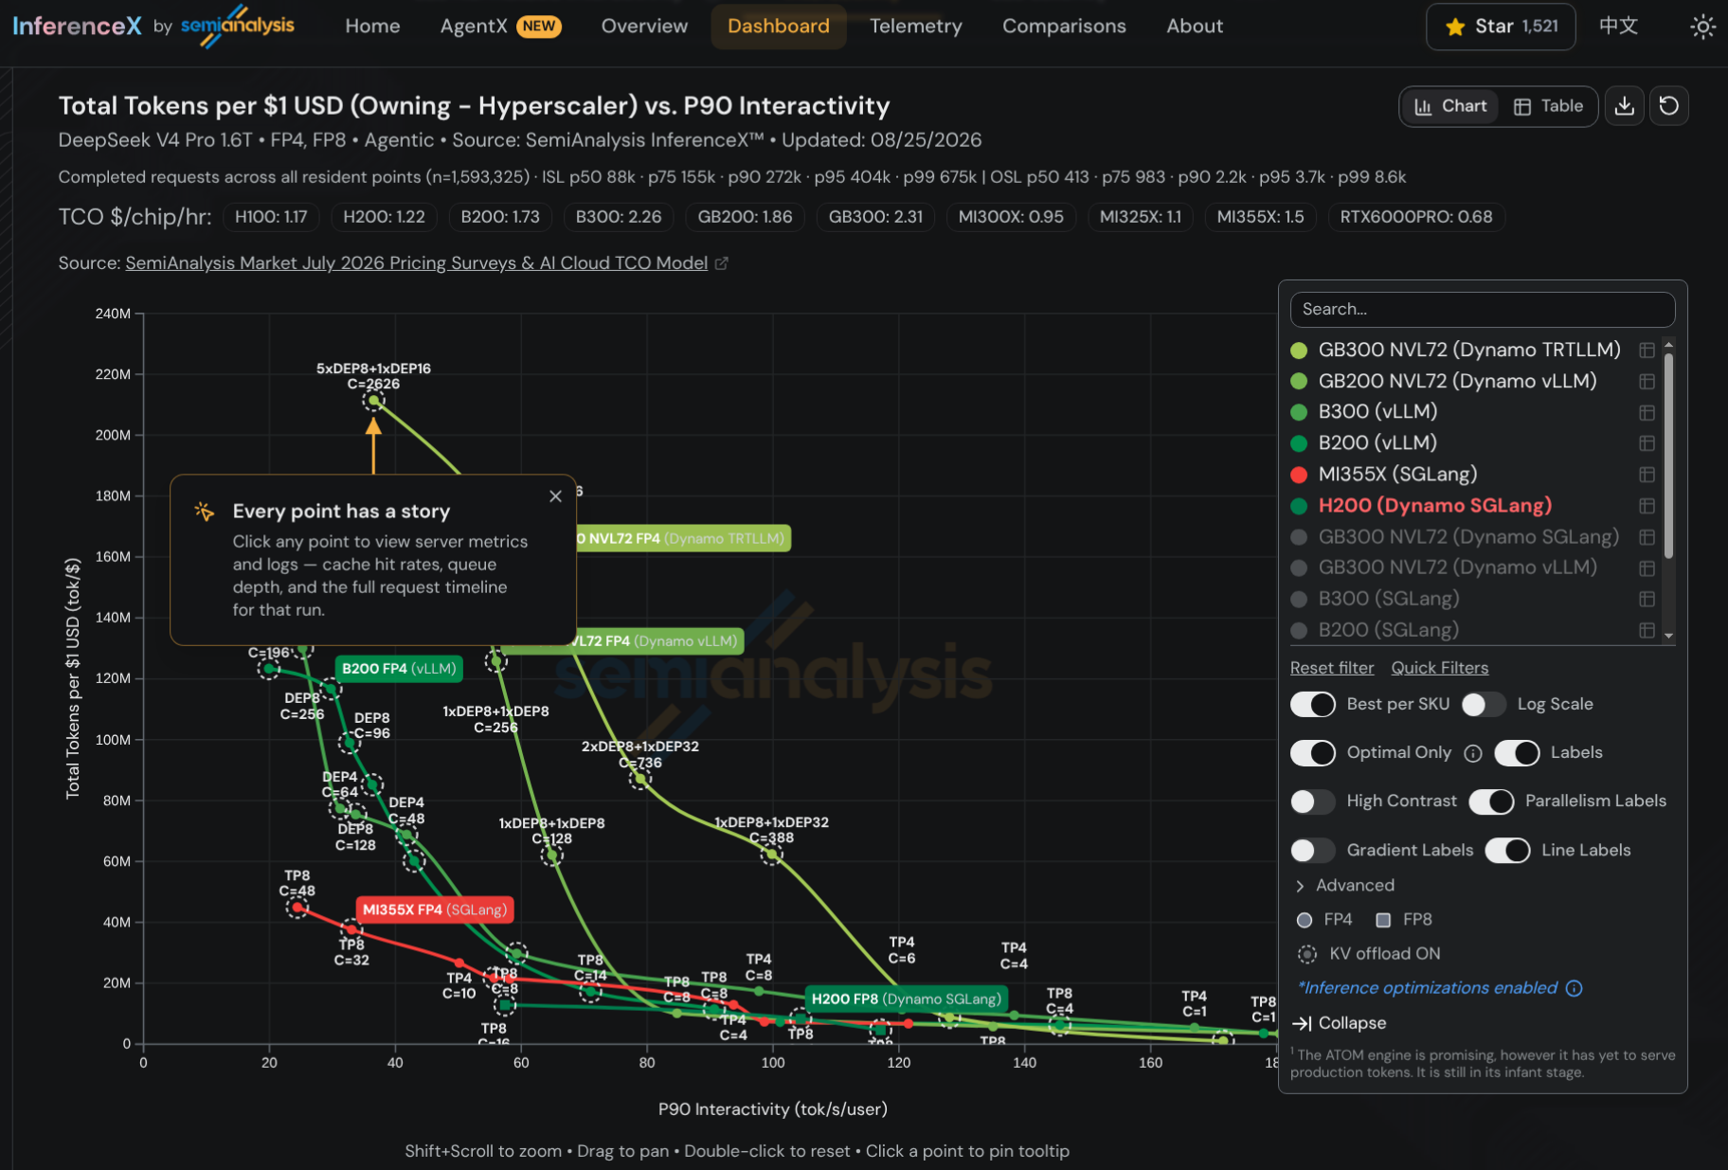Open table icon for GB300 NVL72 (Dynamo vLLM)

tap(1647, 568)
